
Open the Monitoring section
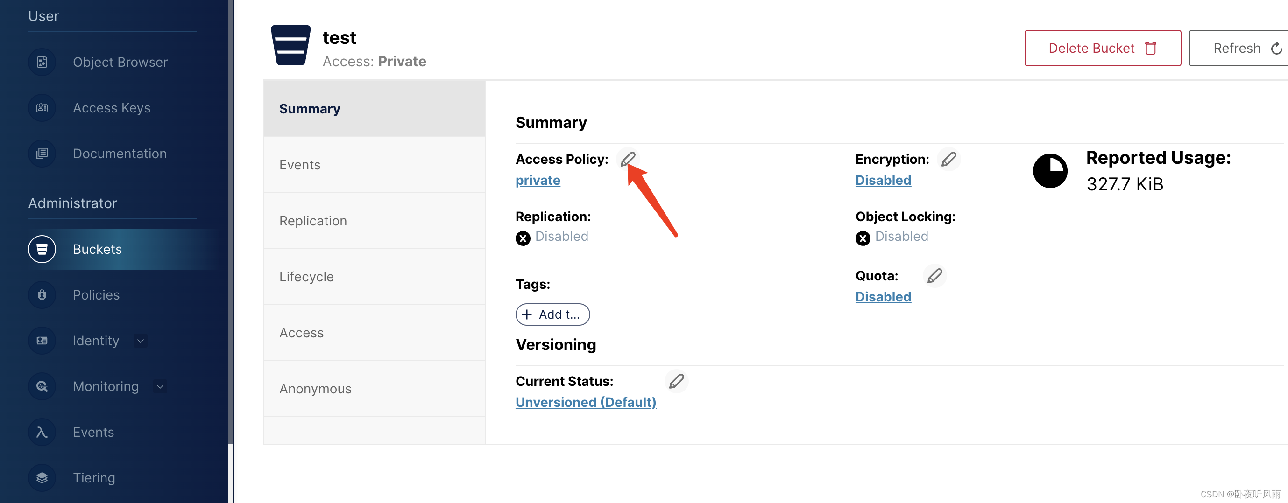[106, 385]
